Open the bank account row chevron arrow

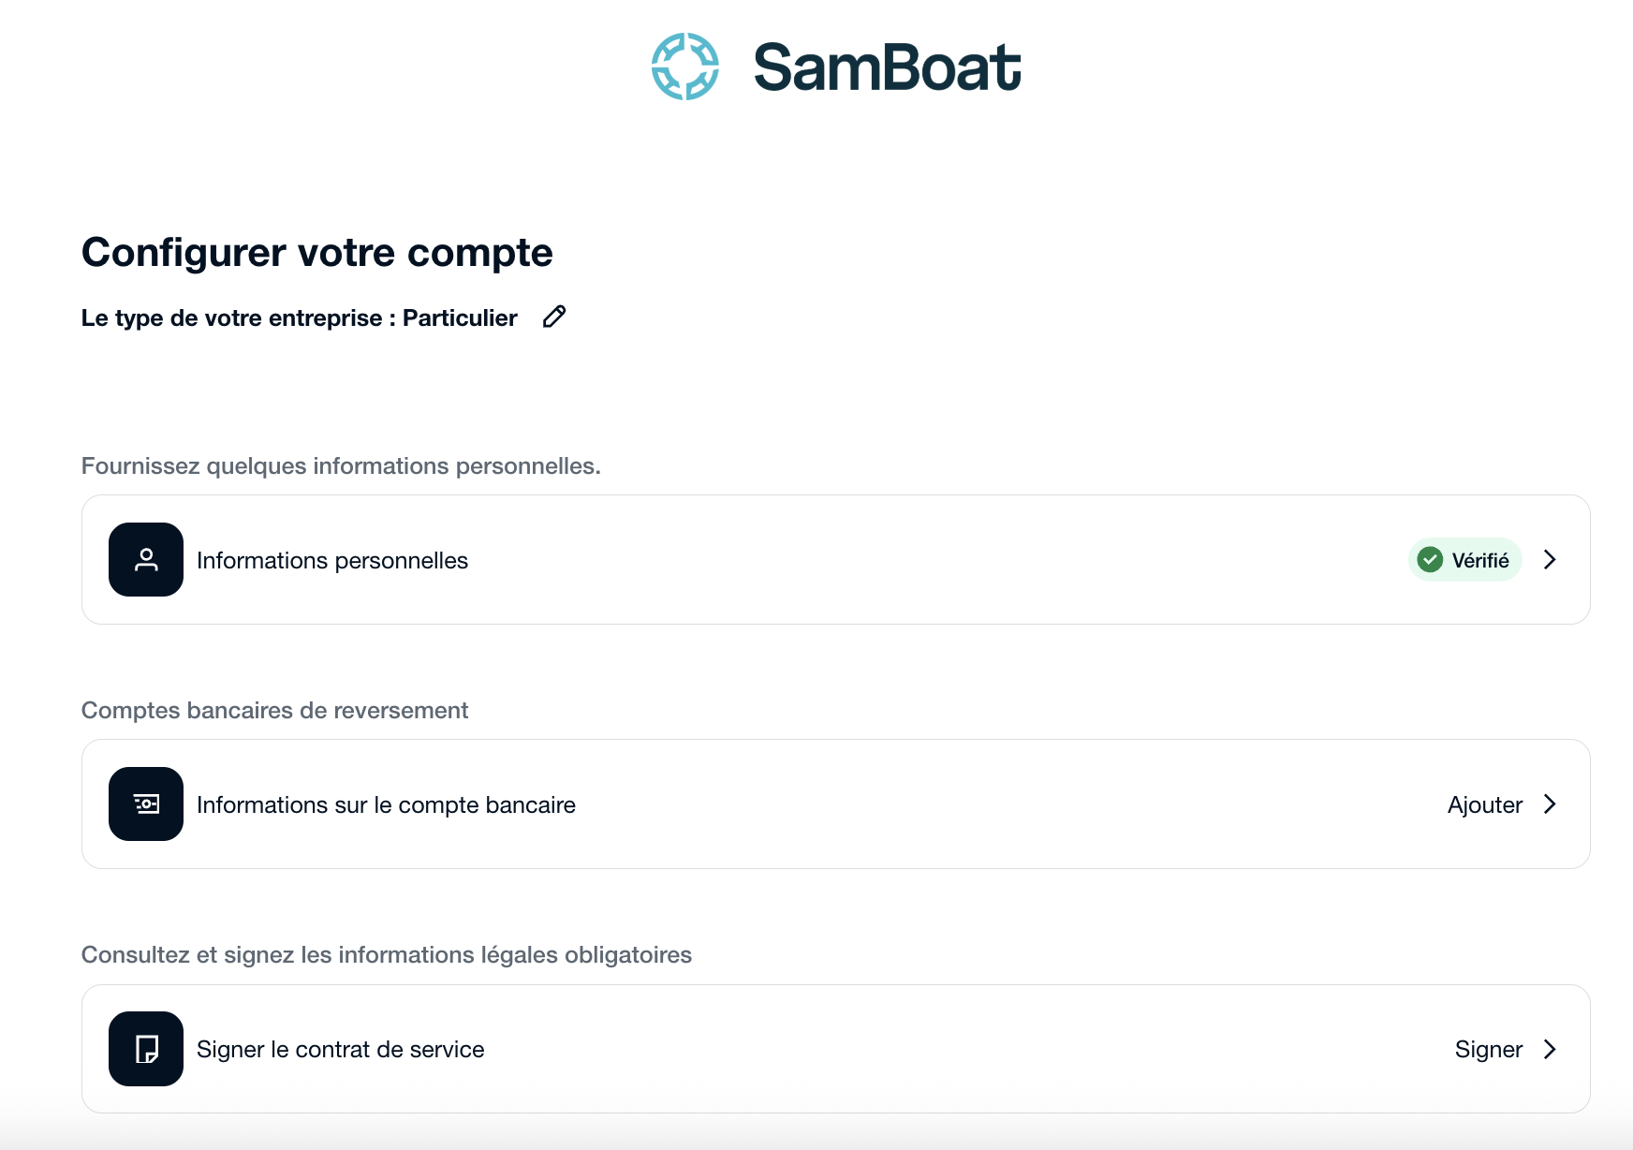click(1550, 804)
